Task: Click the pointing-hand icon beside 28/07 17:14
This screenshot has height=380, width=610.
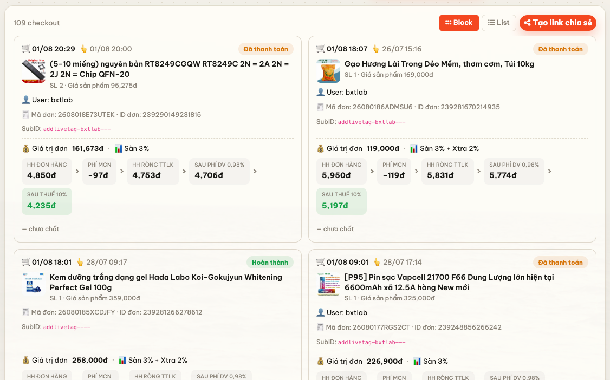Action: point(377,263)
